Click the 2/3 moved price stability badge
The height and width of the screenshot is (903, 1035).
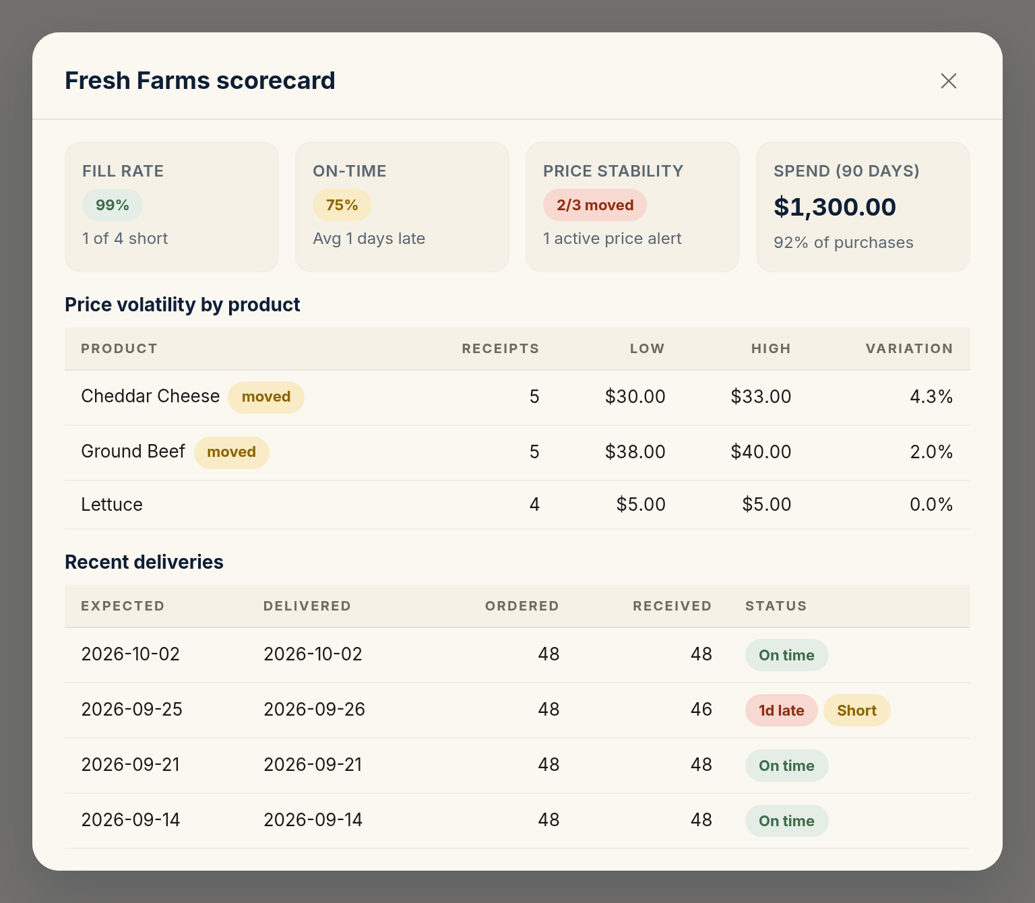point(595,205)
